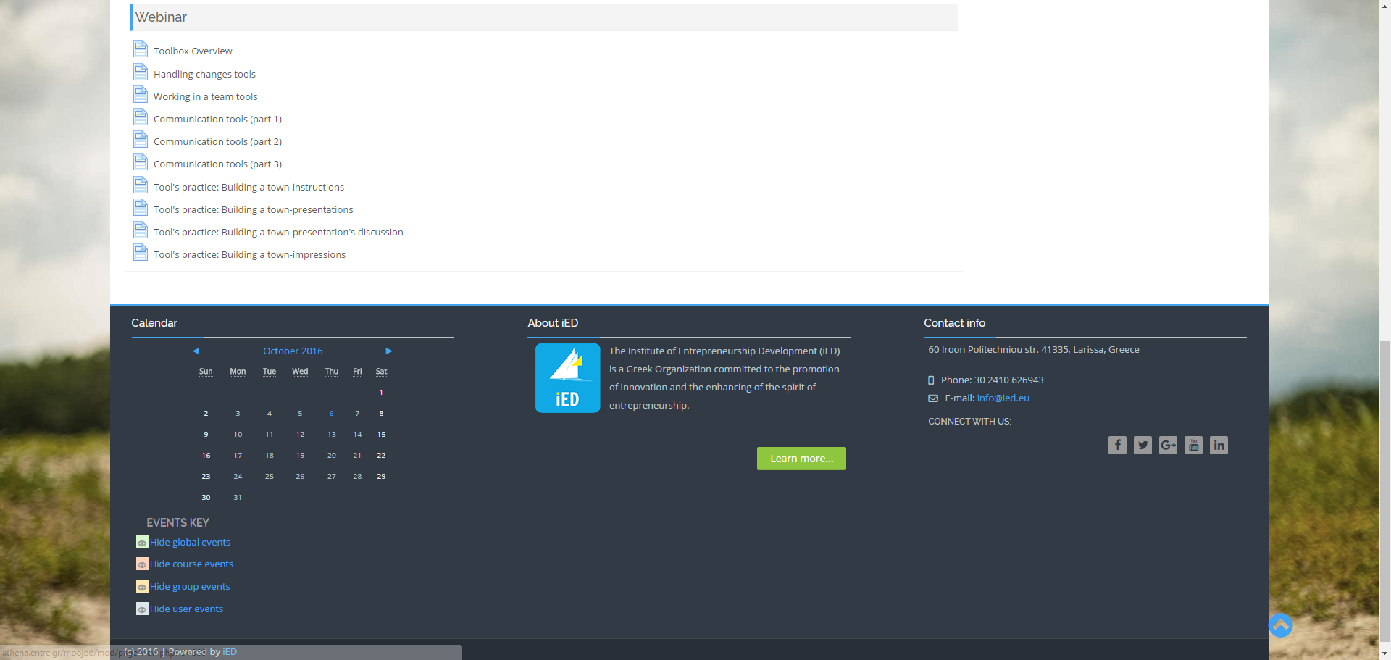1391x660 pixels.
Task: Toggle Hide course events eye icon
Action: tap(142, 564)
